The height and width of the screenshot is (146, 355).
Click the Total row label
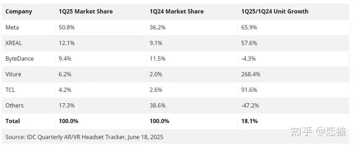[x=13, y=121]
